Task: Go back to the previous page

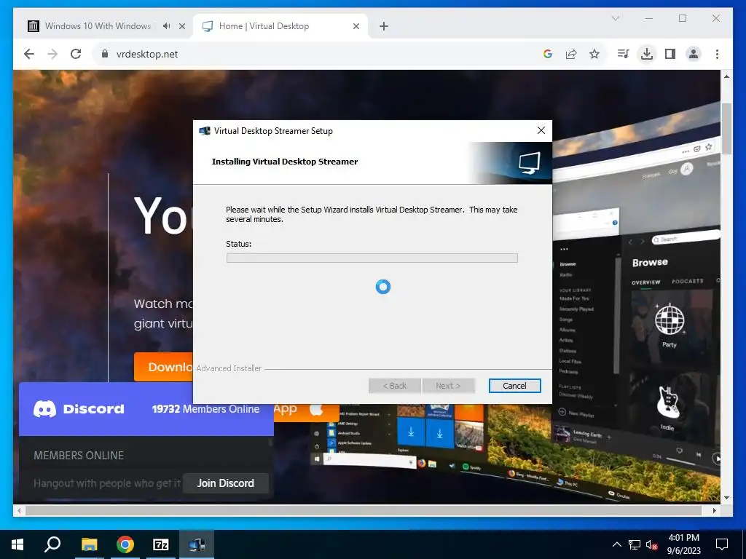Action: click(x=29, y=54)
